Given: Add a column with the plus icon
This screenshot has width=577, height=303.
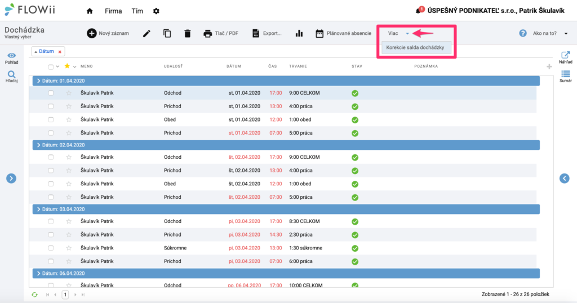Looking at the screenshot, I should (549, 66).
